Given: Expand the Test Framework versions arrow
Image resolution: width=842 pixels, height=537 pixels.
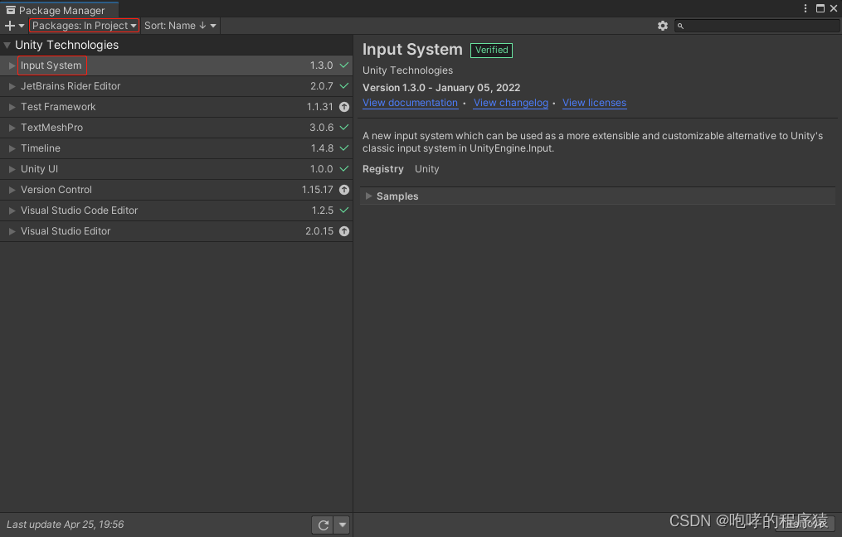Looking at the screenshot, I should tap(12, 107).
